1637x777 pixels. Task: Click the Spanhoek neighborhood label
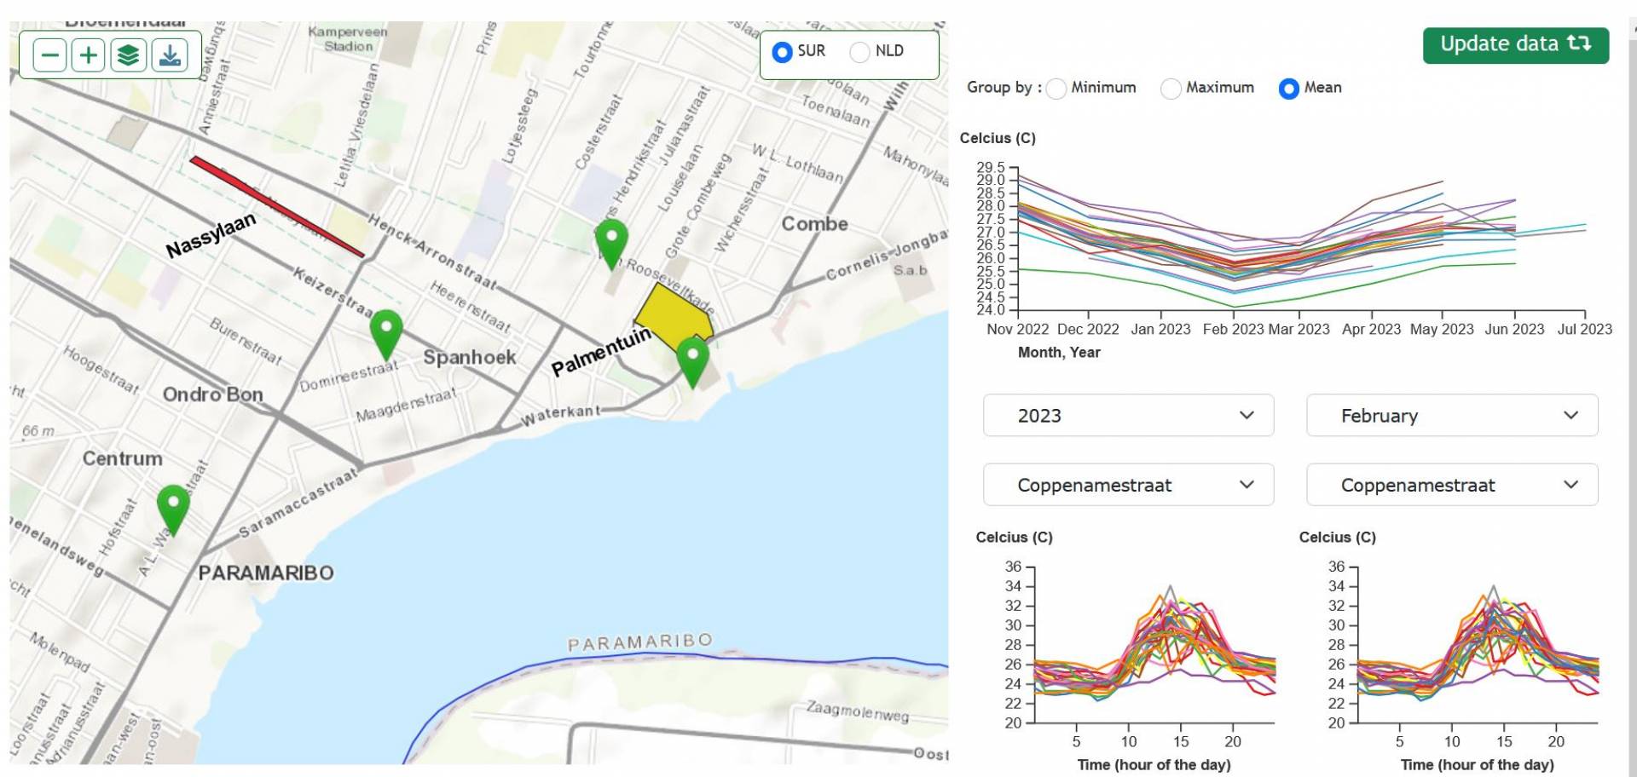click(470, 357)
